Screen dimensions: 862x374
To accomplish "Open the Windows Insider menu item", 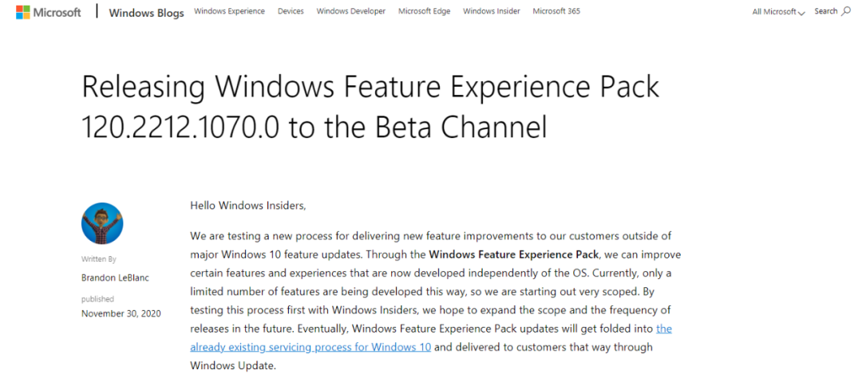I will point(492,11).
